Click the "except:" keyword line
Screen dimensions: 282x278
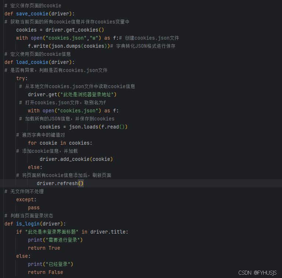click(26, 200)
